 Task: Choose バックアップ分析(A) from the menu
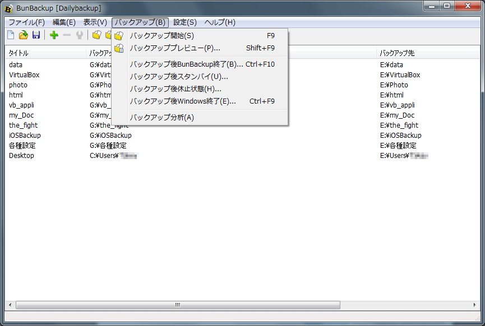point(200,118)
